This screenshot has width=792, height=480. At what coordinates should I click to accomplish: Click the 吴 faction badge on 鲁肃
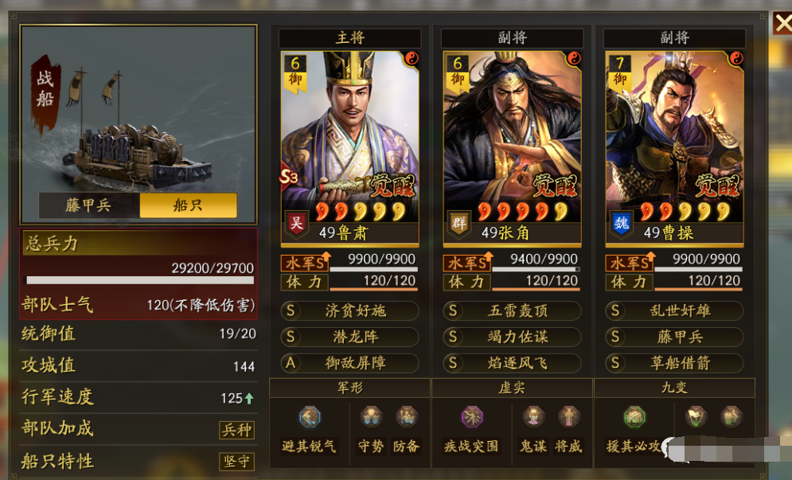coord(296,224)
